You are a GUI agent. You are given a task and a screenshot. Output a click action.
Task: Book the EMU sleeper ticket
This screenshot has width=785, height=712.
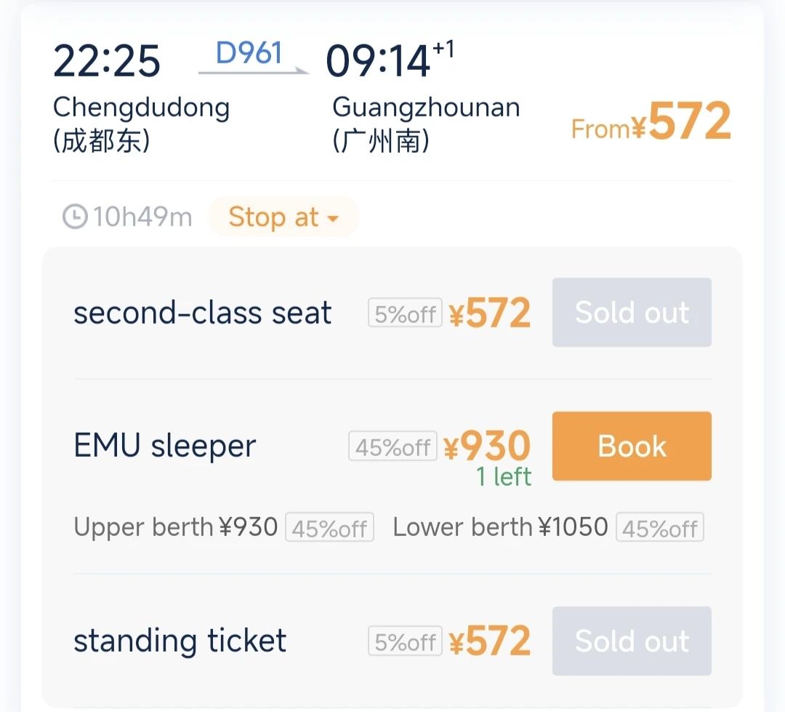632,446
